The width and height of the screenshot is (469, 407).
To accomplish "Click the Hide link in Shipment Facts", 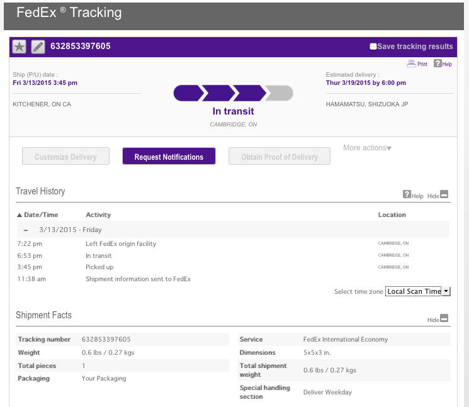I will pyautogui.click(x=433, y=320).
